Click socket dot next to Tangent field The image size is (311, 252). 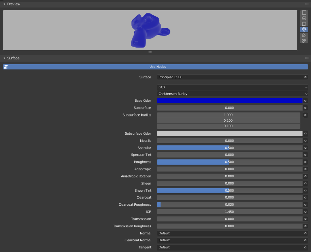pyautogui.click(x=305, y=247)
